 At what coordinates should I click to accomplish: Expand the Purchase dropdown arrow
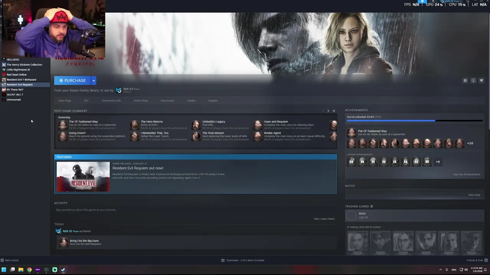(x=93, y=81)
